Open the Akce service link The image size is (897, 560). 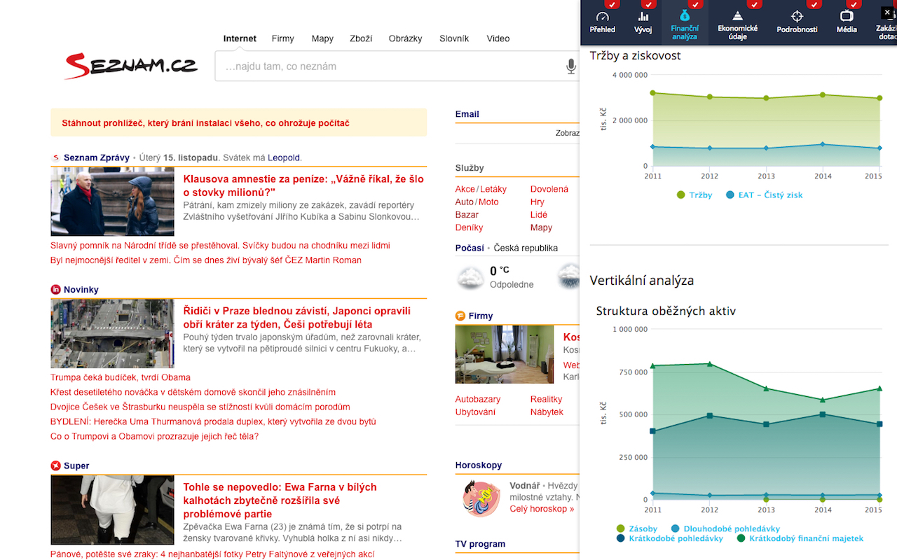pyautogui.click(x=465, y=189)
